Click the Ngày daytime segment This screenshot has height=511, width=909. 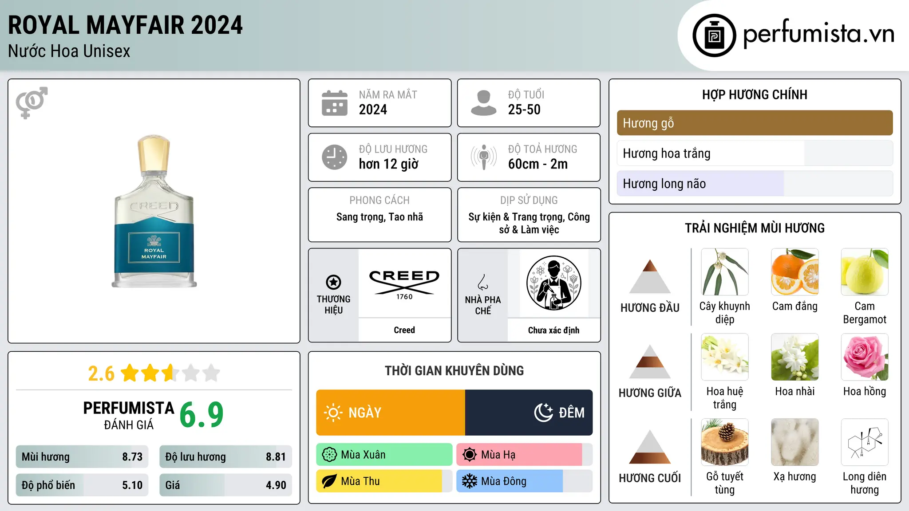pos(391,413)
